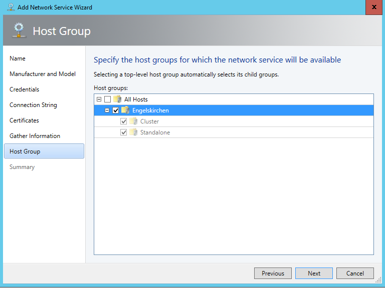Toggle the Cluster checkbox

pos(124,121)
